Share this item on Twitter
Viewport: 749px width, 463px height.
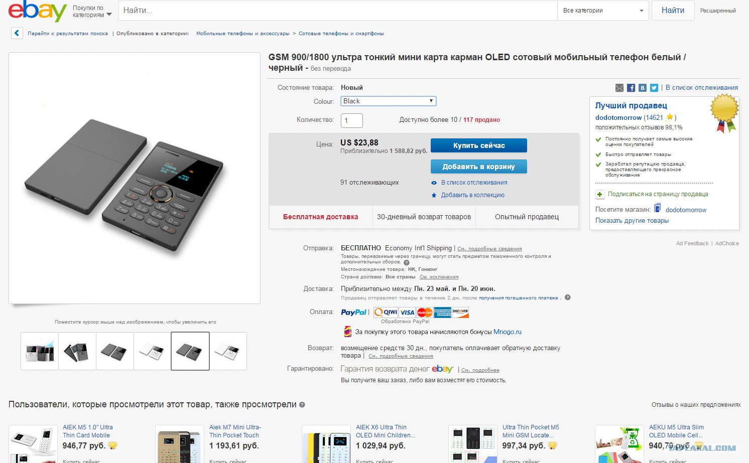(x=654, y=88)
